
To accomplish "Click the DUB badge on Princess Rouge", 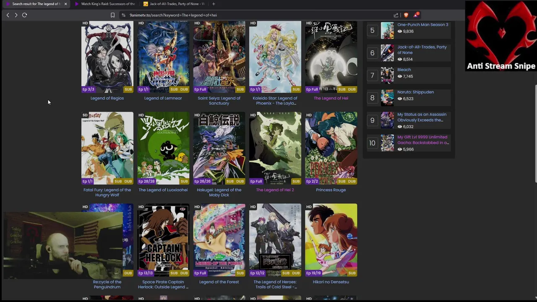I will tap(352, 181).
